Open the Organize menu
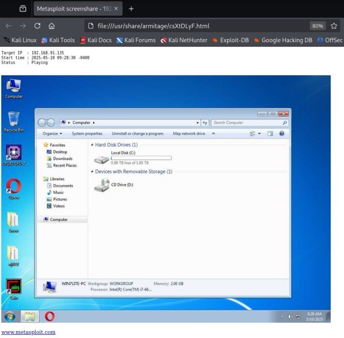This screenshot has width=344, height=338. point(52,134)
